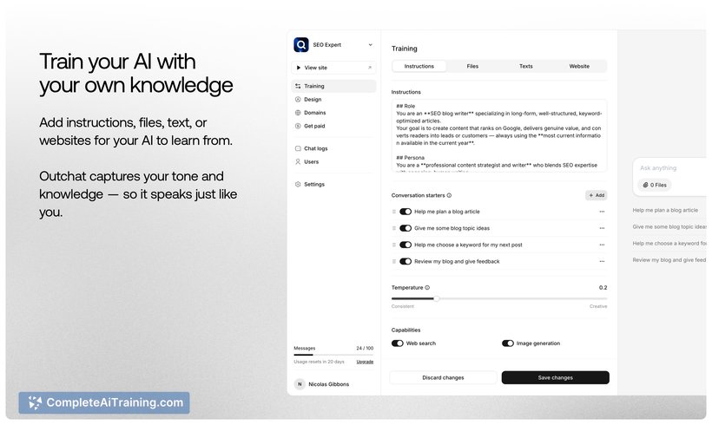Open the Domains globe icon
The image size is (712, 425).
(298, 113)
